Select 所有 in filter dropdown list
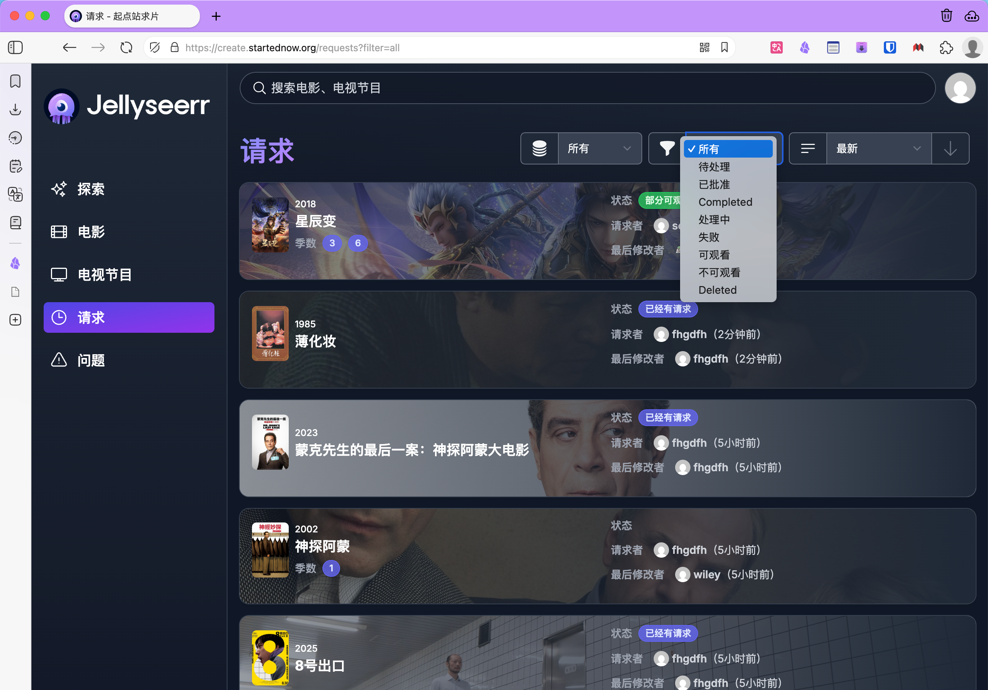Viewport: 988px width, 690px height. [x=728, y=149]
